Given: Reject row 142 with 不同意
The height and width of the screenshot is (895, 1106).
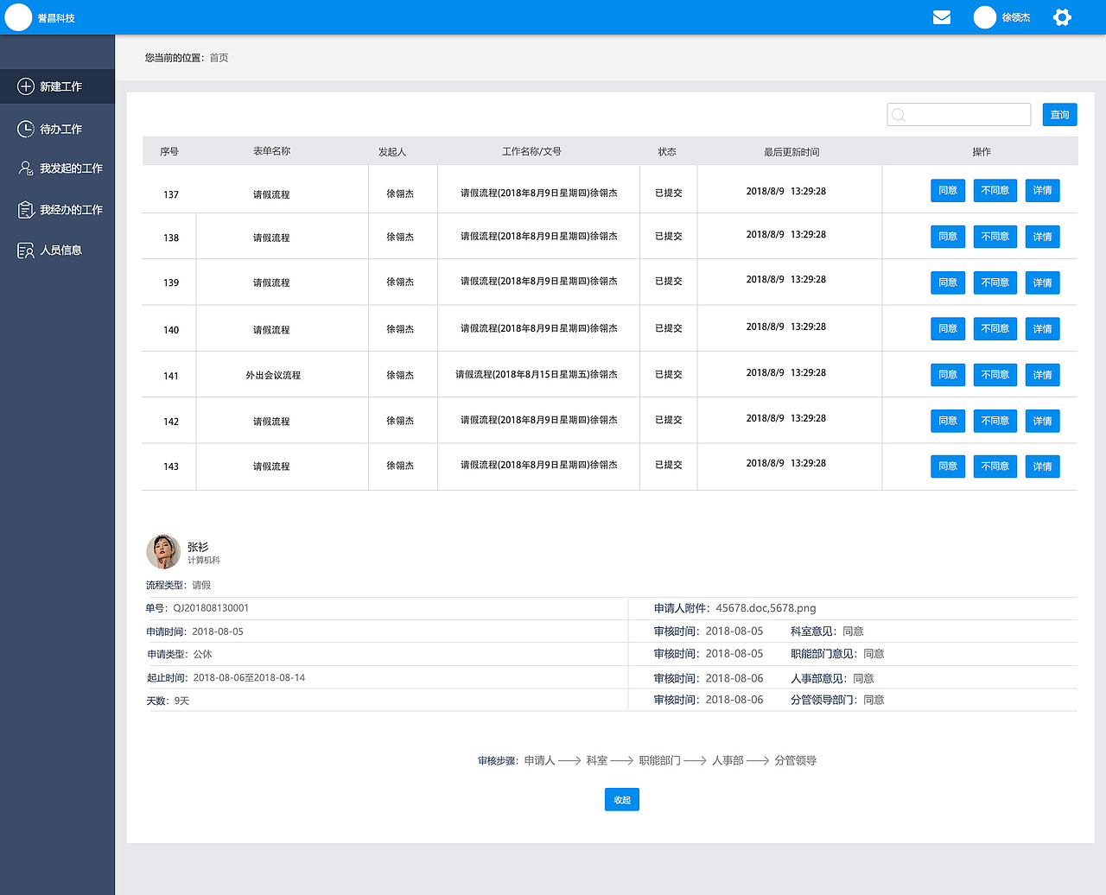Looking at the screenshot, I should coord(995,421).
